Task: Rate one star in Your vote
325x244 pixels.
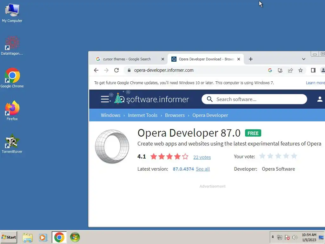Action: (x=262, y=156)
